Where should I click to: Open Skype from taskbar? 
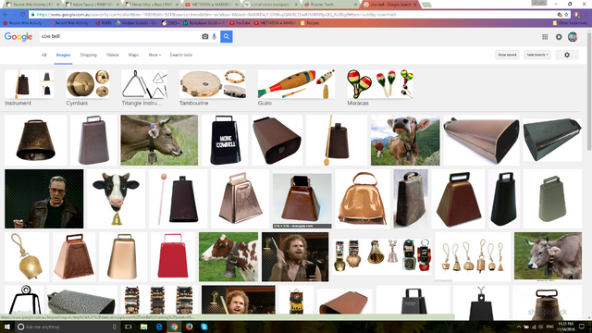(x=204, y=327)
